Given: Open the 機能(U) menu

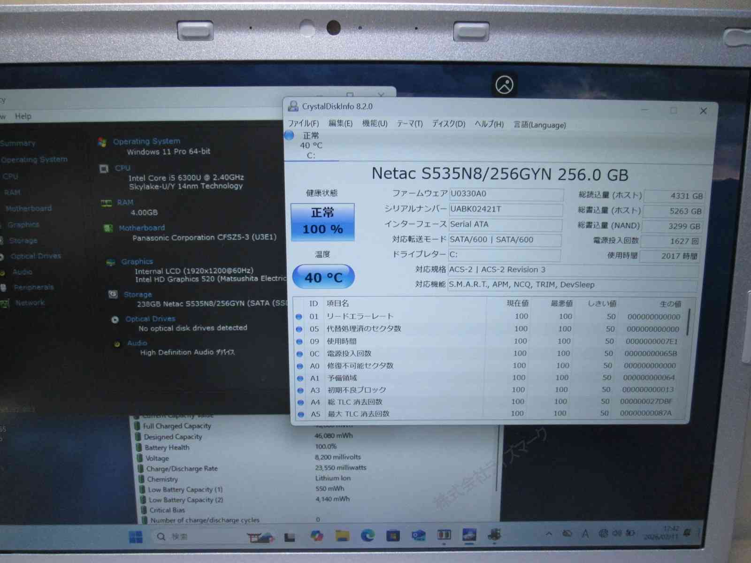Looking at the screenshot, I should click(x=375, y=123).
